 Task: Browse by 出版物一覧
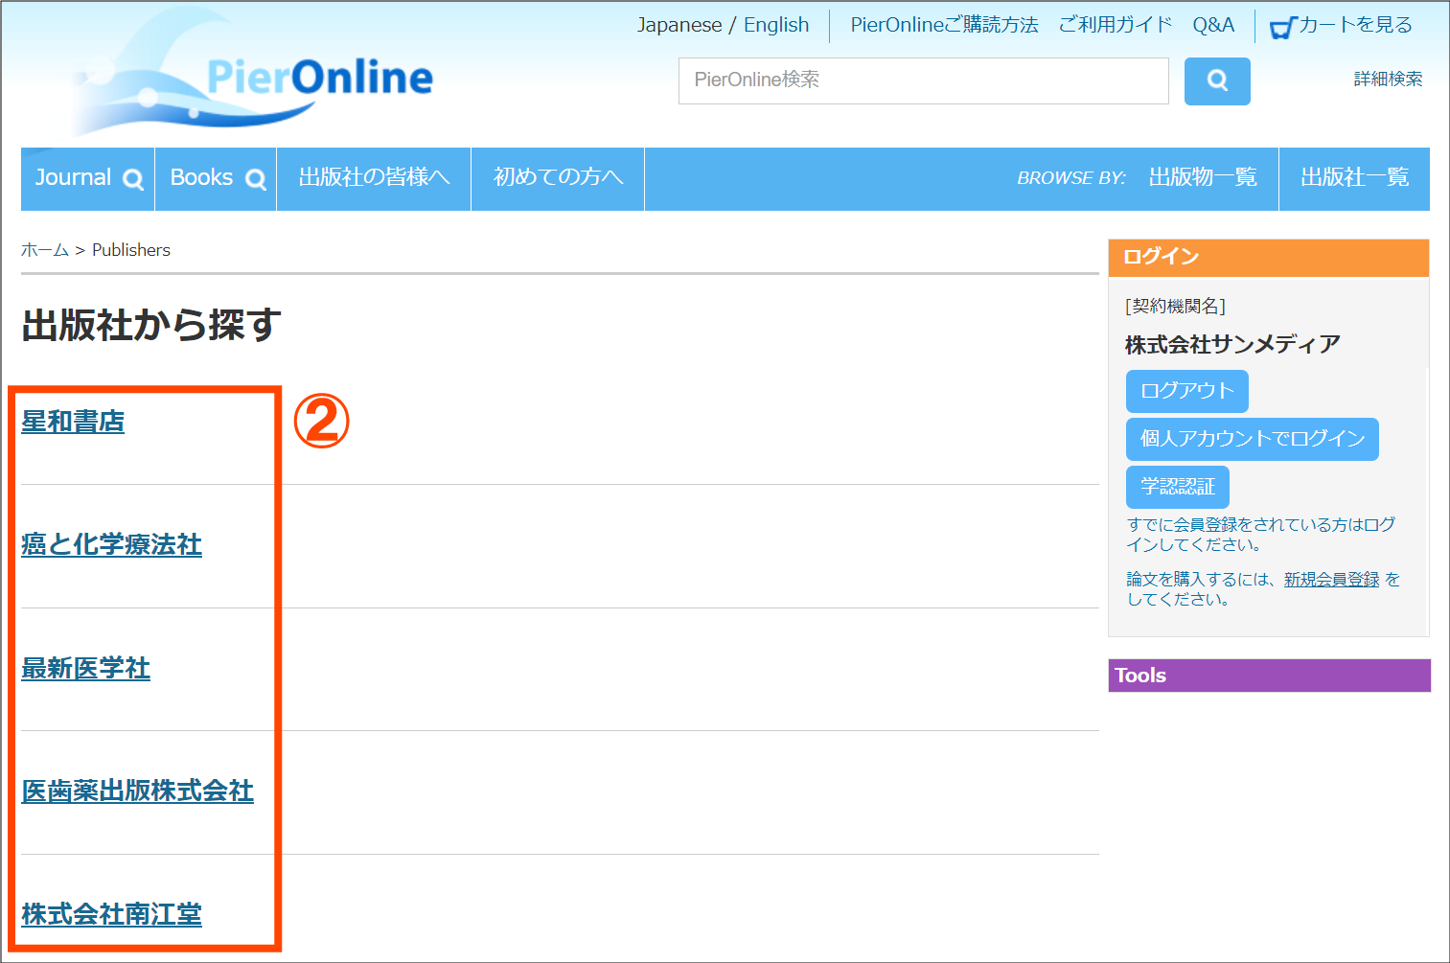tap(1203, 178)
